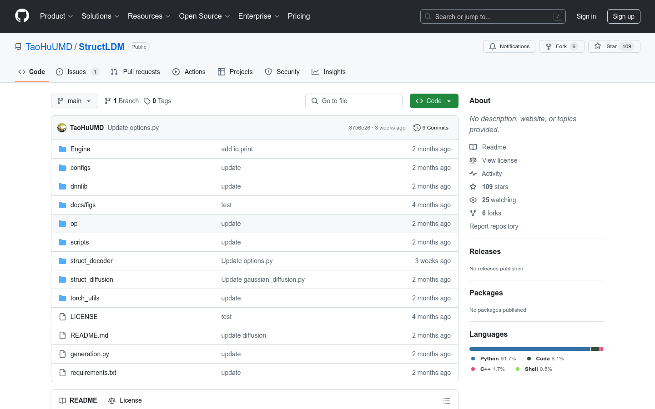Click the struct_diffusion folder icon

point(62,279)
